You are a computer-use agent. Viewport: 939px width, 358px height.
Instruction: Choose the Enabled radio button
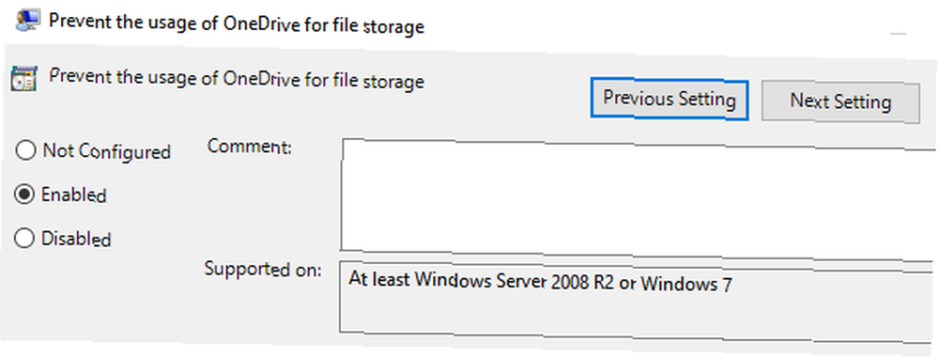(24, 195)
